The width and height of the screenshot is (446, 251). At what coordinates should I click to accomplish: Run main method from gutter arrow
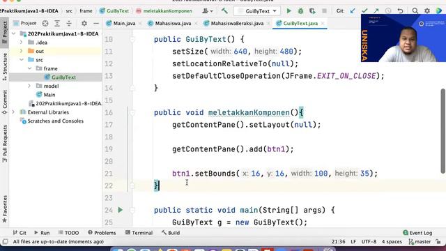click(x=121, y=210)
